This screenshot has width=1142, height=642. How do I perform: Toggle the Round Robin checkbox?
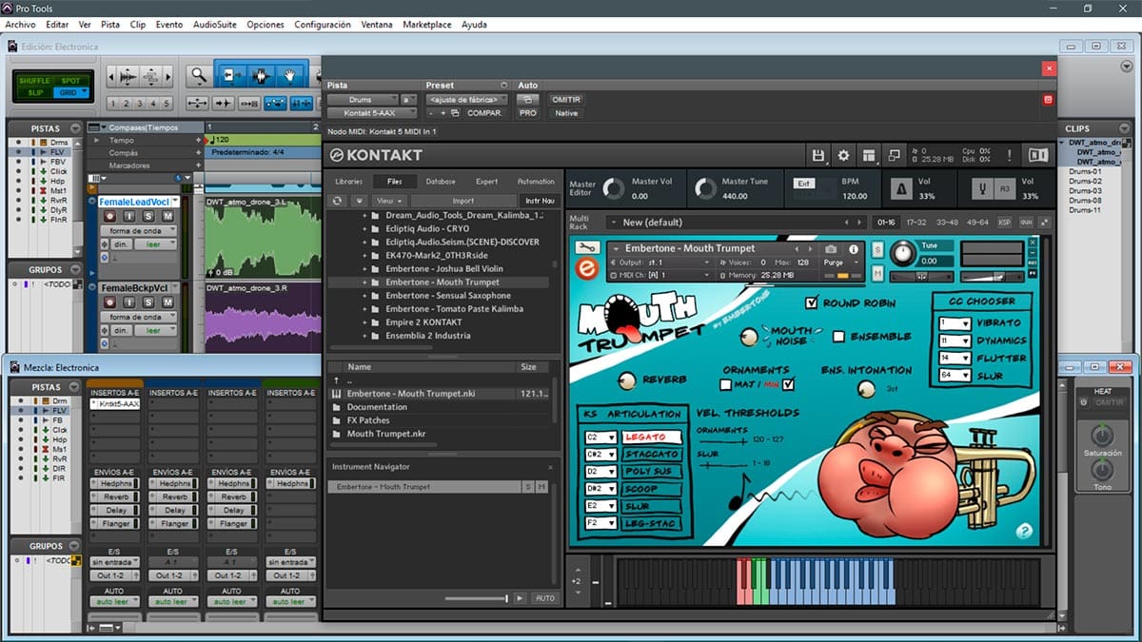[x=812, y=303]
